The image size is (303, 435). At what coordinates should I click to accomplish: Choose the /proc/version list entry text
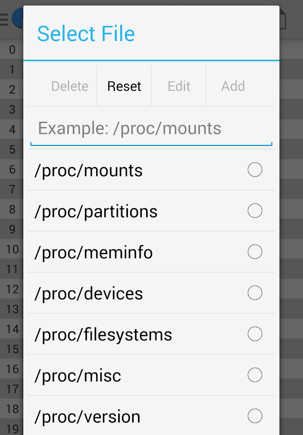[87, 417]
